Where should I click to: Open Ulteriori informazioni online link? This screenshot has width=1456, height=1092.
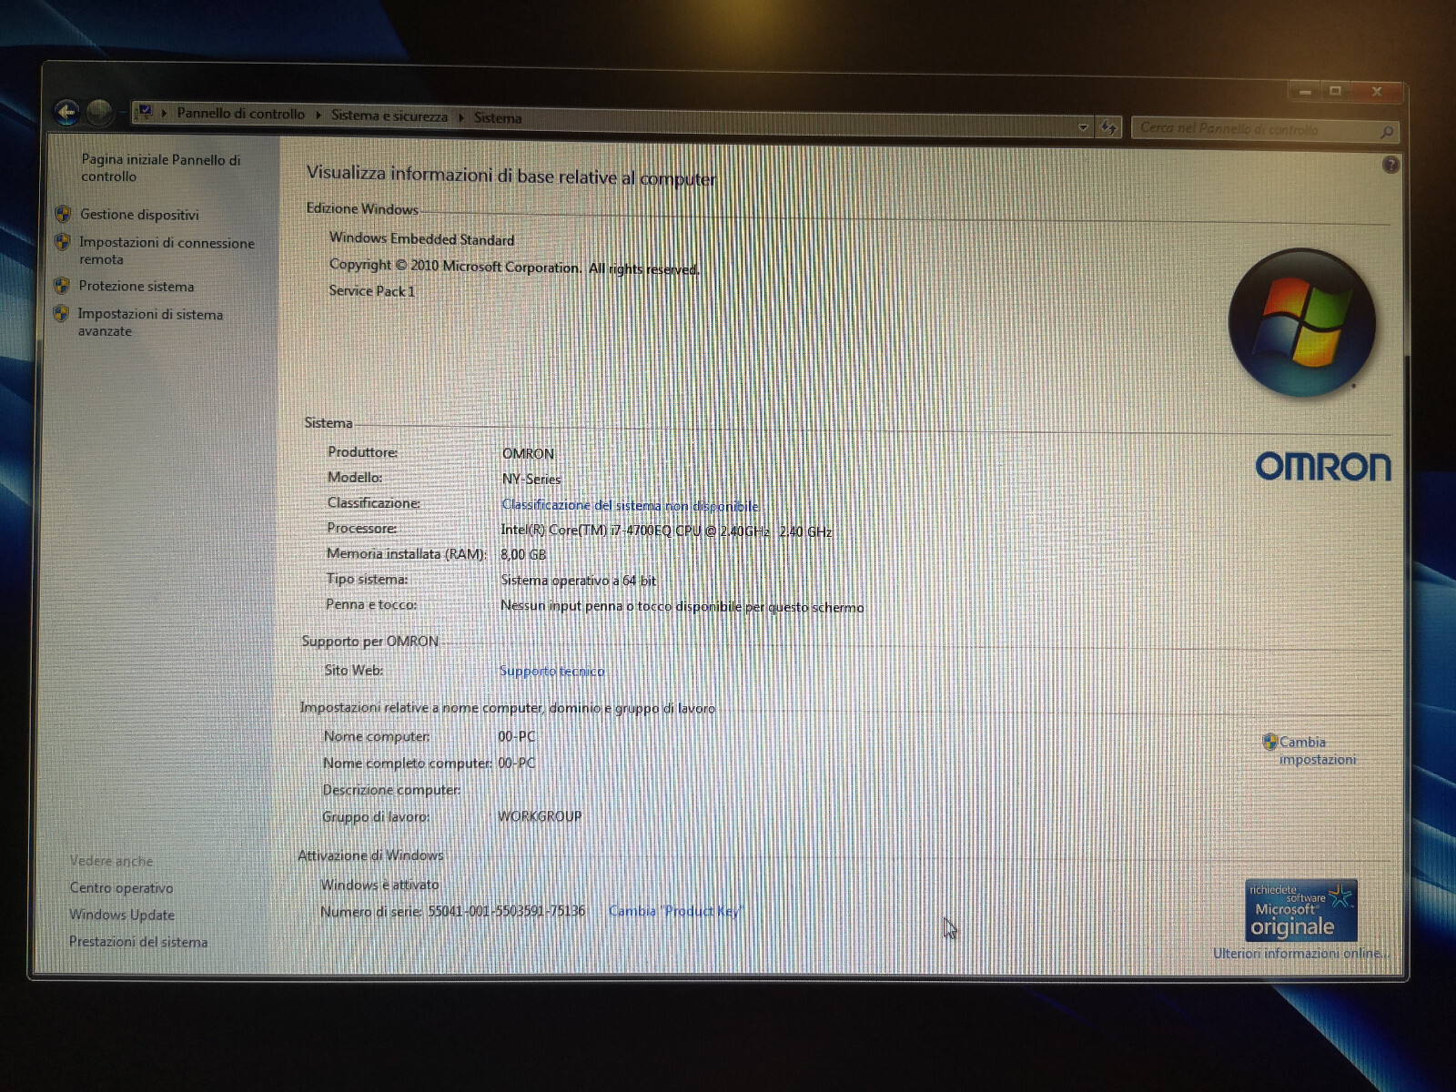tap(1301, 953)
